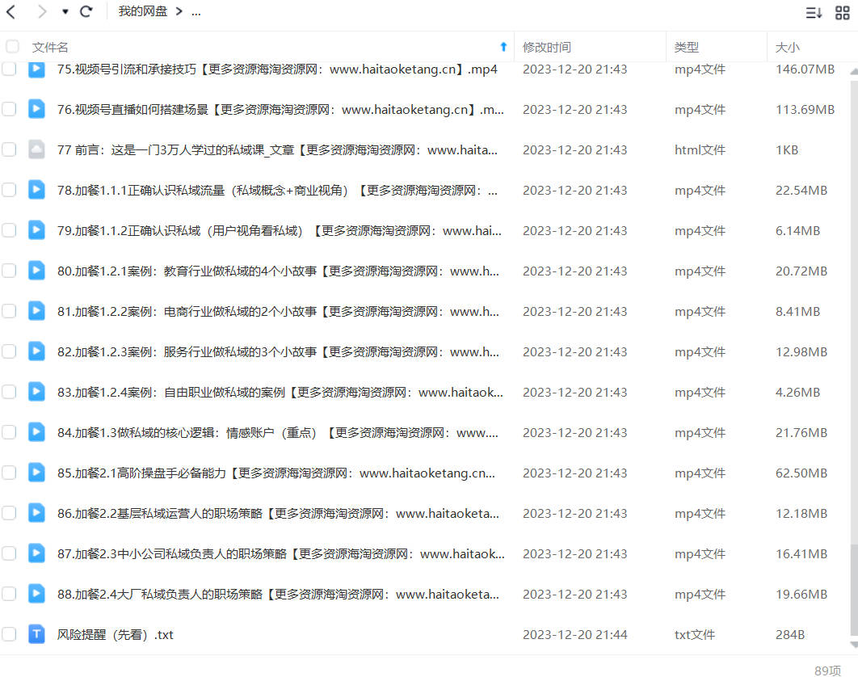Sort by 文件名 column header
Screen dimensions: 858x677
[50, 48]
